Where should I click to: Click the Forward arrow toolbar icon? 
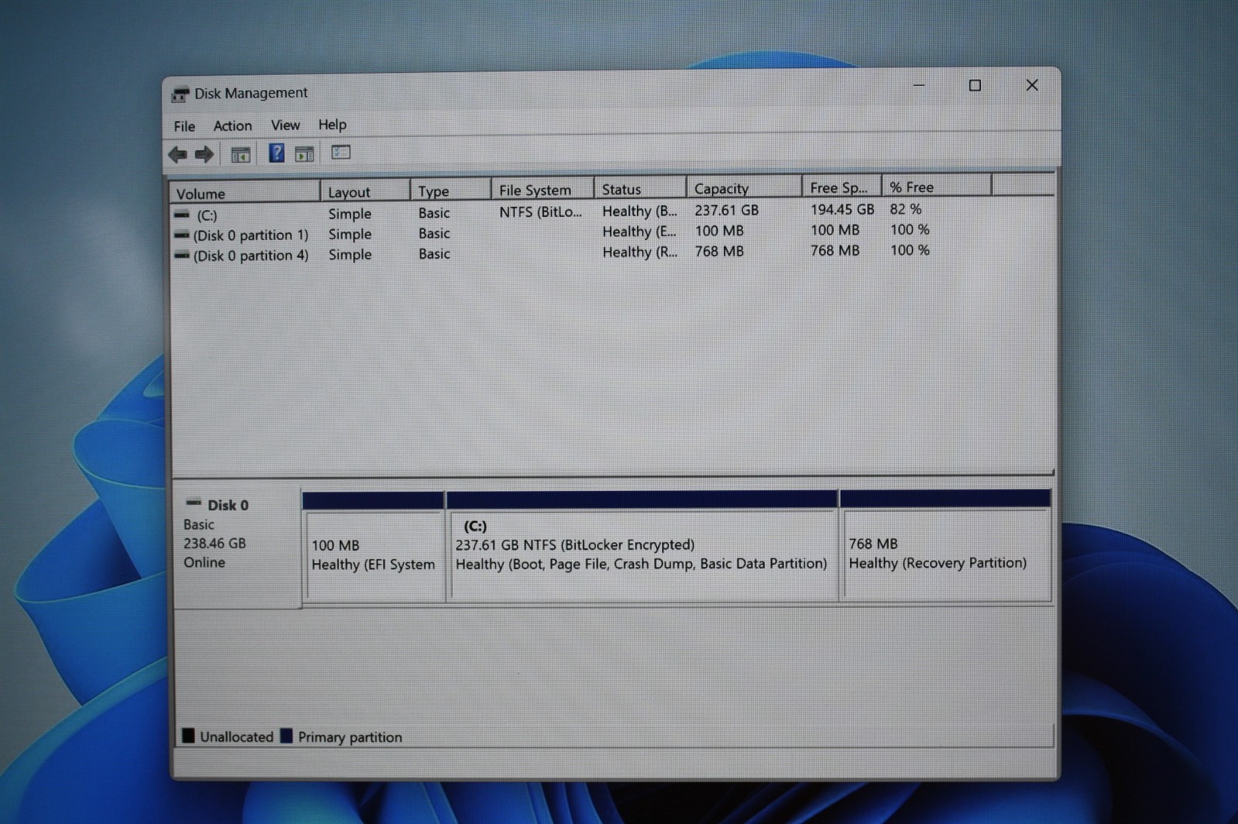coord(204,155)
